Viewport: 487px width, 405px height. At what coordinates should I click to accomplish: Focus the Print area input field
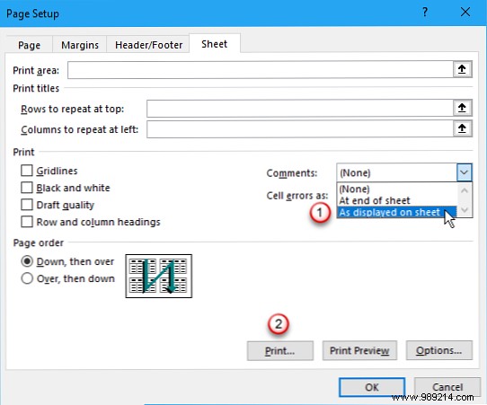pos(261,69)
